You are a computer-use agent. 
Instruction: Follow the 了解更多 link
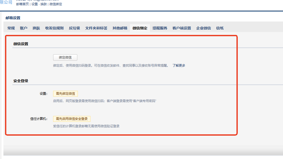(179, 66)
